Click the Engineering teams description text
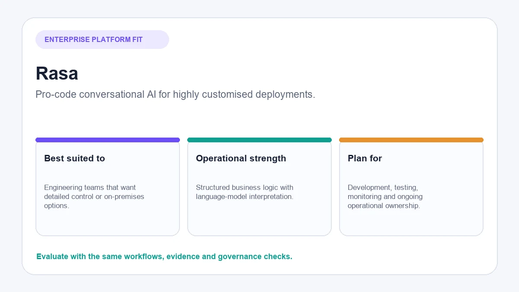Screen dimensions: 519x292 94,196
